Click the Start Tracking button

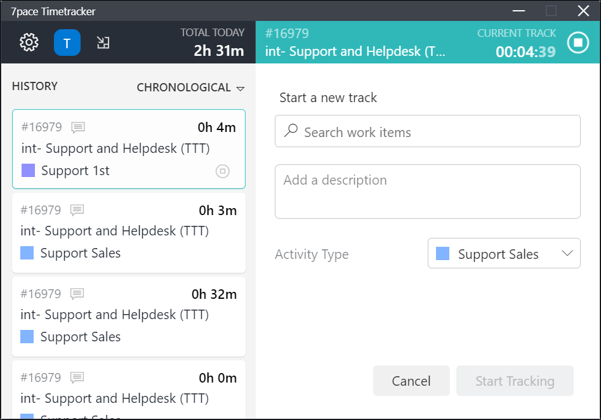click(515, 381)
